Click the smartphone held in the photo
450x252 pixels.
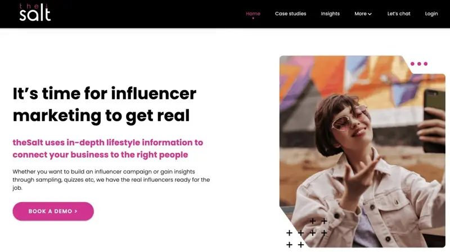(434, 120)
